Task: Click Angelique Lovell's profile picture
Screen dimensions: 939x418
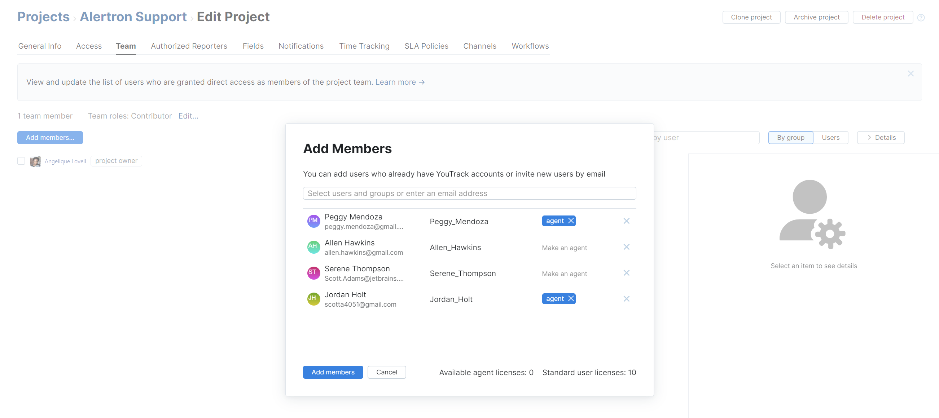Action: (35, 161)
